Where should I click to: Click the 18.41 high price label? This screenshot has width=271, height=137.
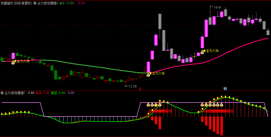point(217,8)
